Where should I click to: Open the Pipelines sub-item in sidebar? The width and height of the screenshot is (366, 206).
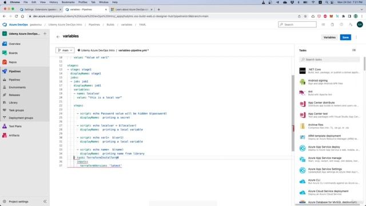[x=14, y=80]
